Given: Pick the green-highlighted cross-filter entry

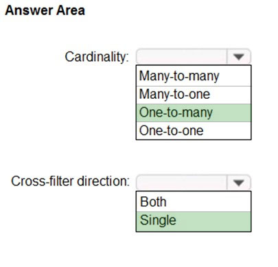Looking at the screenshot, I should (x=194, y=221).
